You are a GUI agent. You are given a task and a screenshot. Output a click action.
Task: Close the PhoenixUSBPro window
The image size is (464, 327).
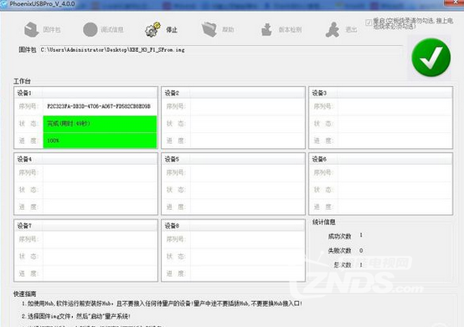tap(456, 3)
